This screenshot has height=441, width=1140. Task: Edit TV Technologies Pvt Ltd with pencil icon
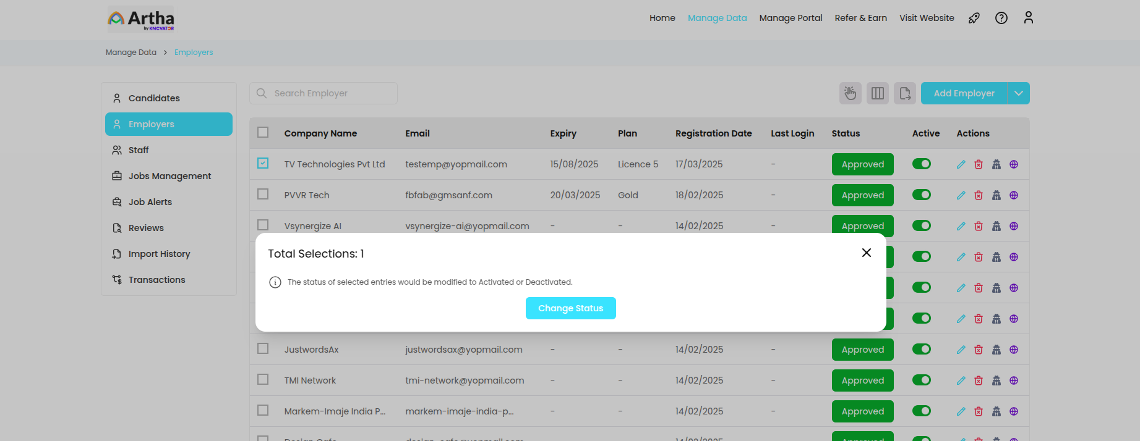[x=961, y=164]
